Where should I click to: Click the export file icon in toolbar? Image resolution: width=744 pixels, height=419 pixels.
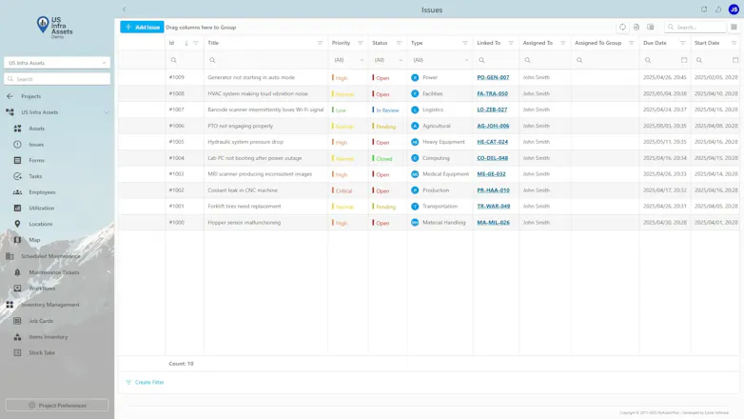[x=636, y=27]
